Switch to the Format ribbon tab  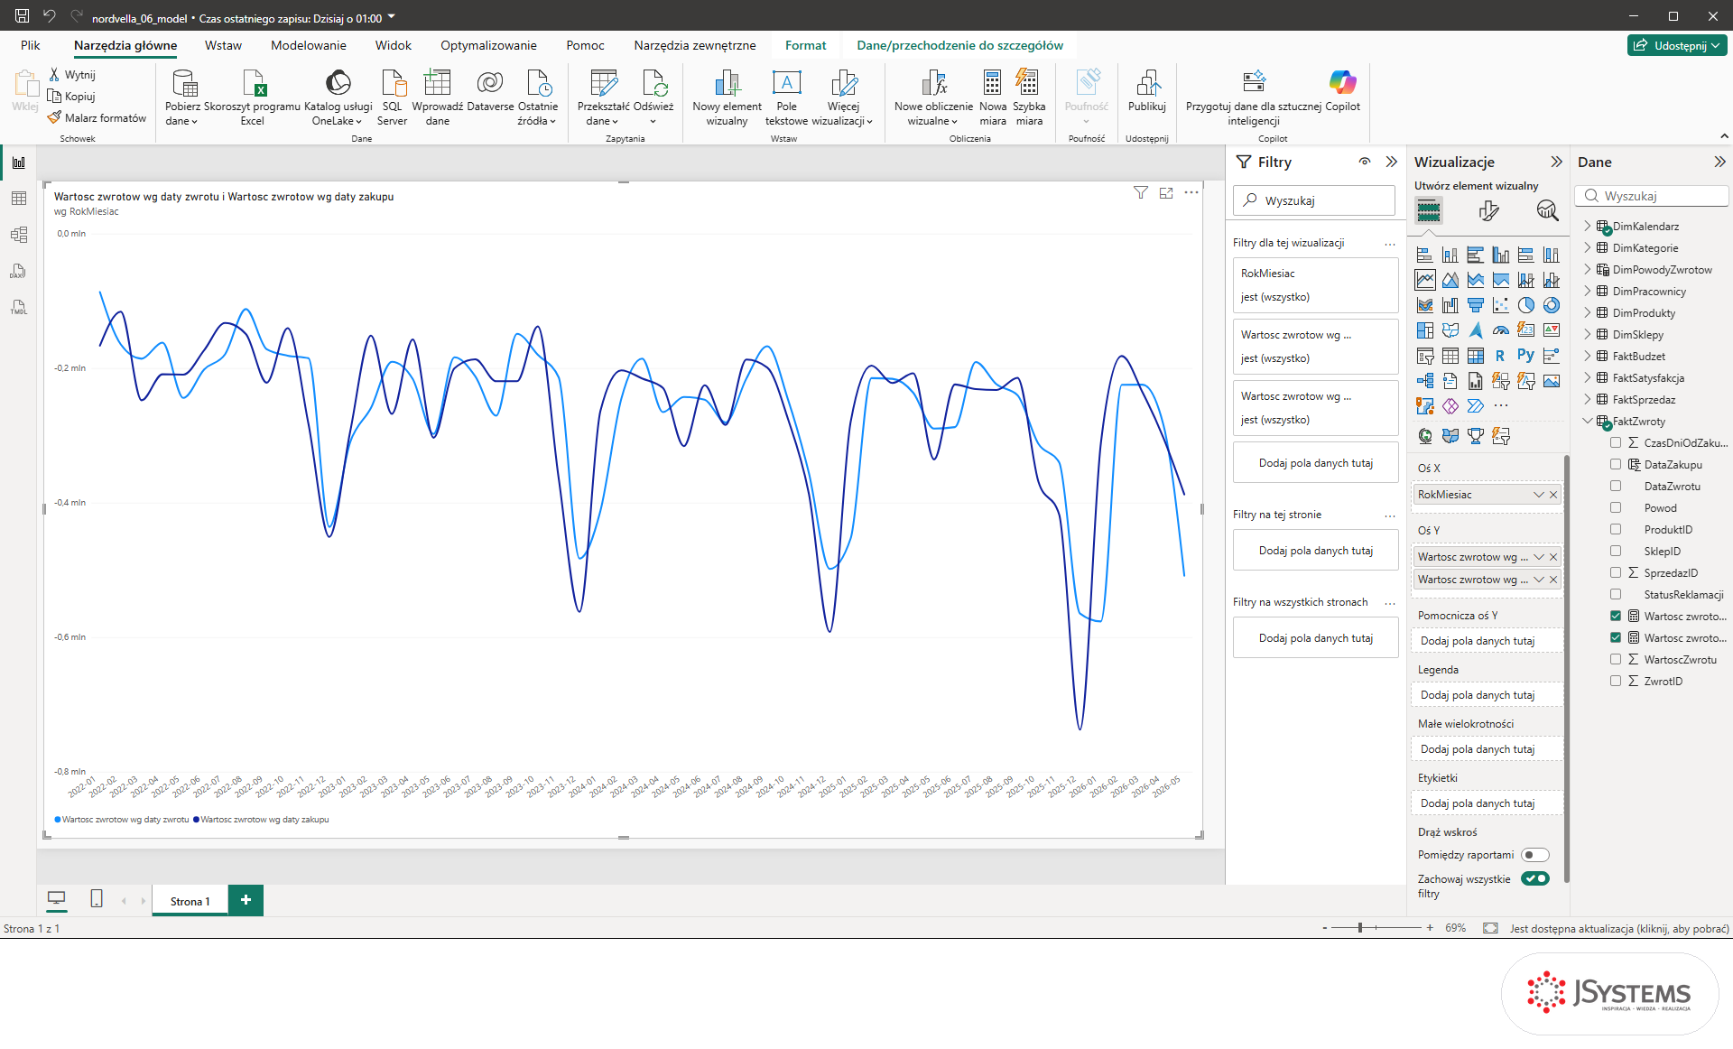click(805, 45)
